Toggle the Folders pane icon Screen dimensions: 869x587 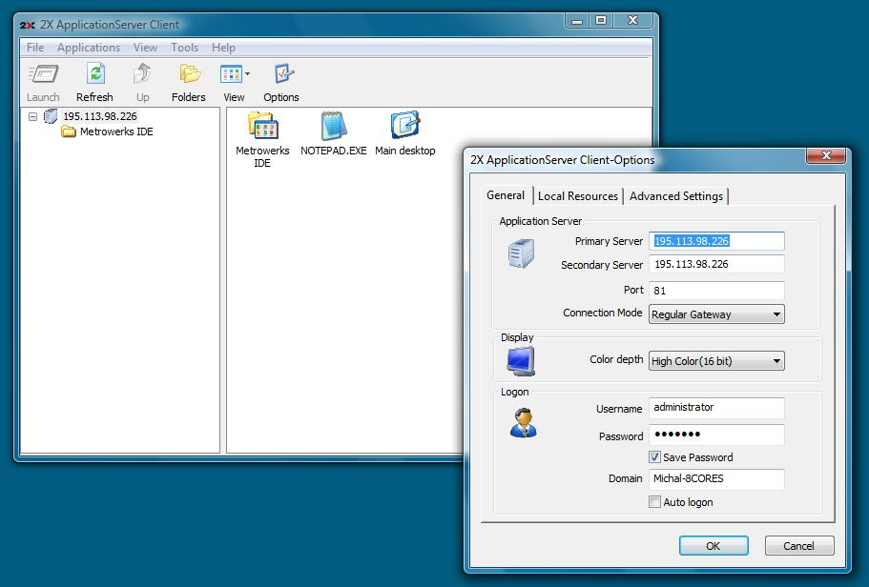coord(190,73)
